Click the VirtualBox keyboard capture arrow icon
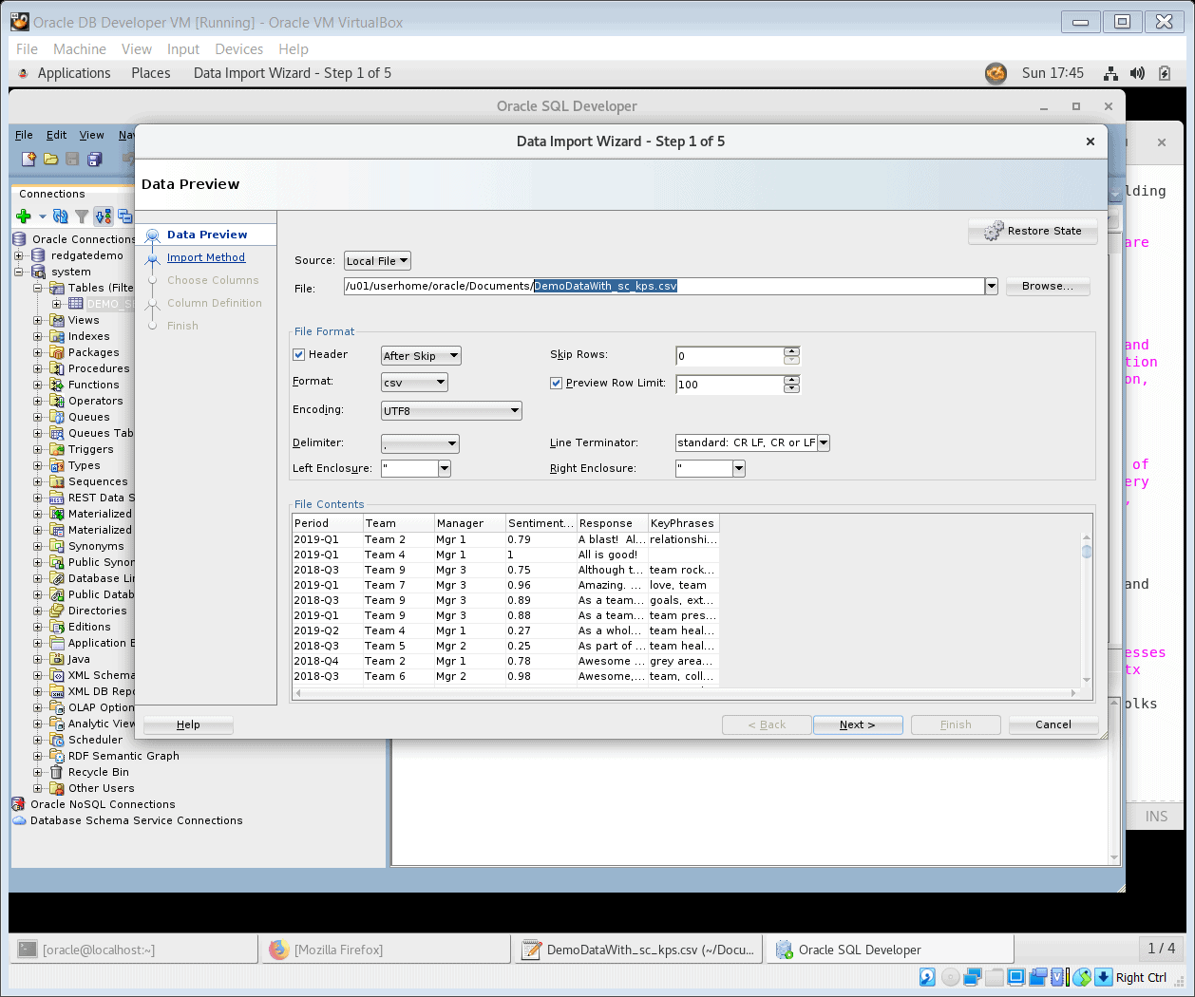Screen dimensions: 1195x997 (1104, 977)
